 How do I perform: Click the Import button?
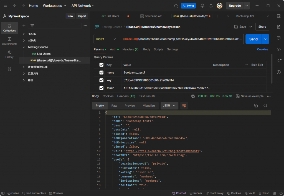82,16
